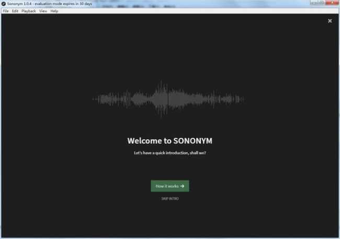Maximize the Sononym window
340x239 pixels.
(322, 3)
